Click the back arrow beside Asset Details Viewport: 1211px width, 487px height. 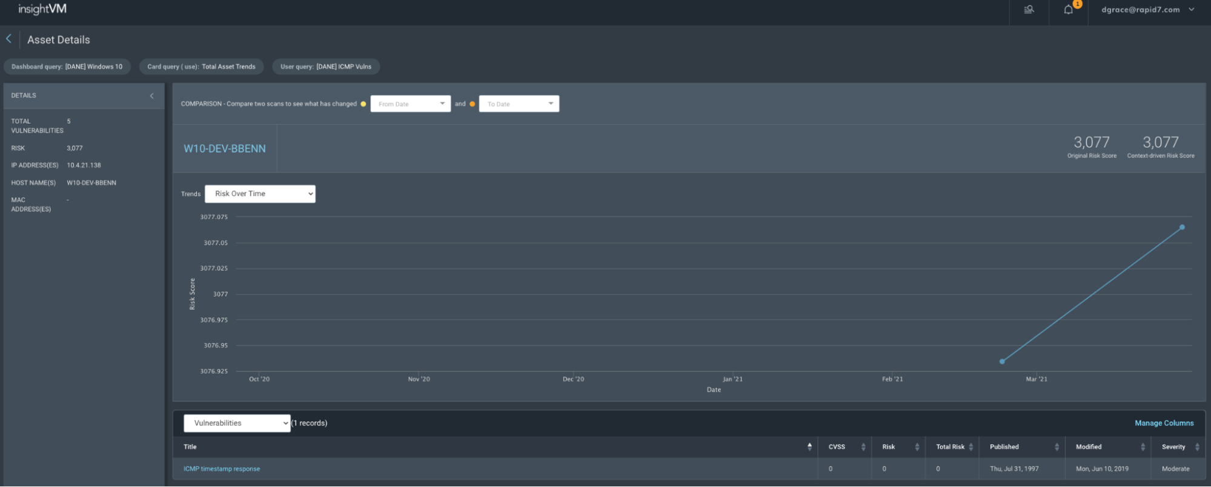[9, 39]
